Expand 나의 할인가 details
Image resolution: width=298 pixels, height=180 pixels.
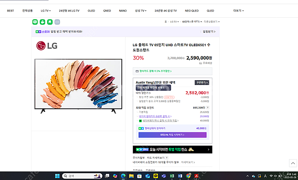[143, 93]
